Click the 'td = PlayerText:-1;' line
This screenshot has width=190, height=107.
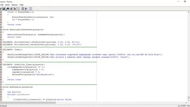click(x=23, y=20)
